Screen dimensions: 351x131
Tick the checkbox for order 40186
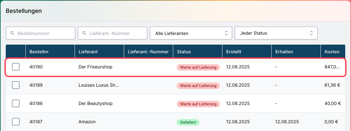(x=16, y=103)
